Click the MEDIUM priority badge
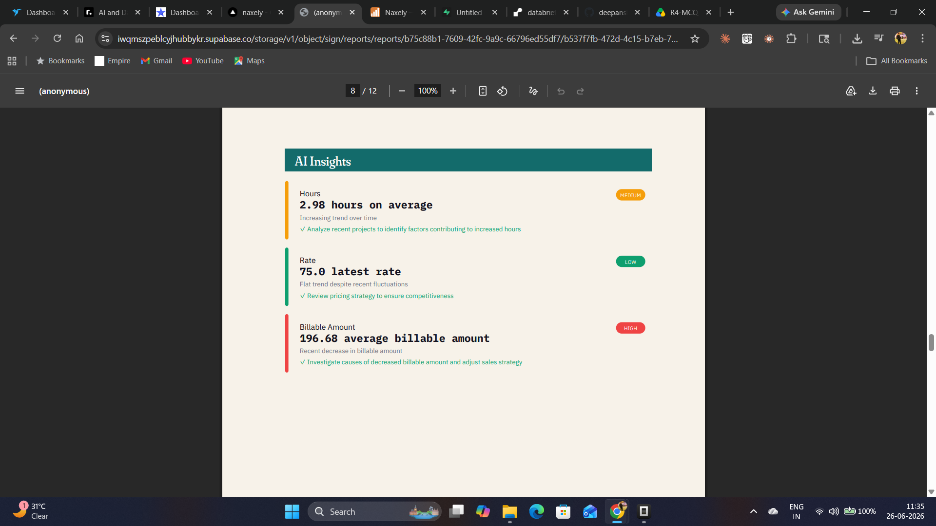 tap(630, 195)
